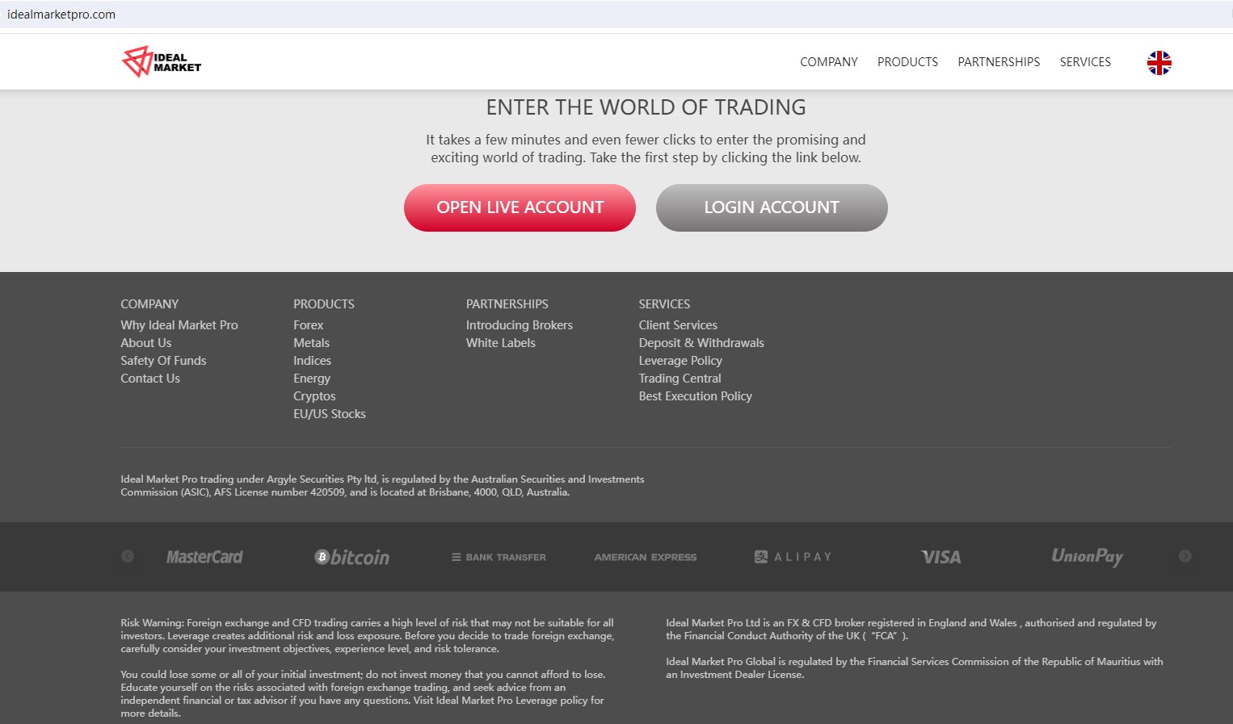Screen dimensions: 1233x724
Task: Open the UK flag language selector
Action: click(1159, 62)
